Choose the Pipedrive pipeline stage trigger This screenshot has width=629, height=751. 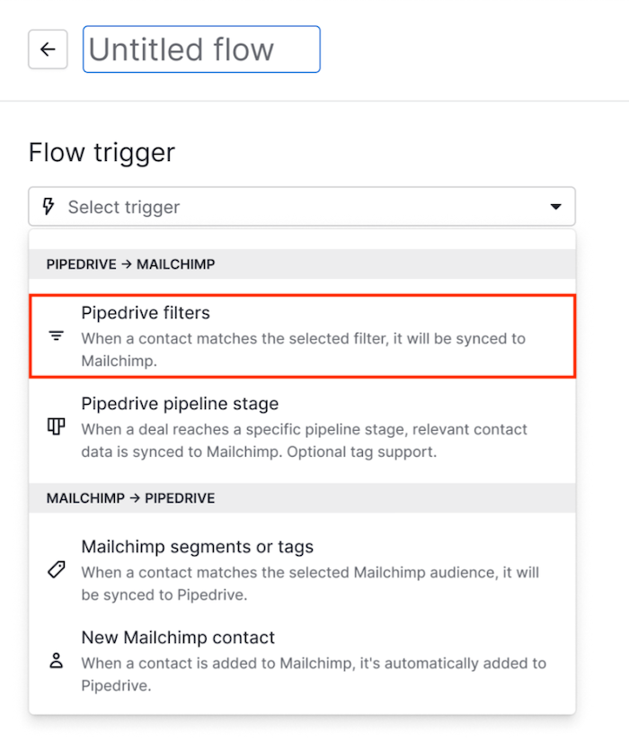point(180,404)
